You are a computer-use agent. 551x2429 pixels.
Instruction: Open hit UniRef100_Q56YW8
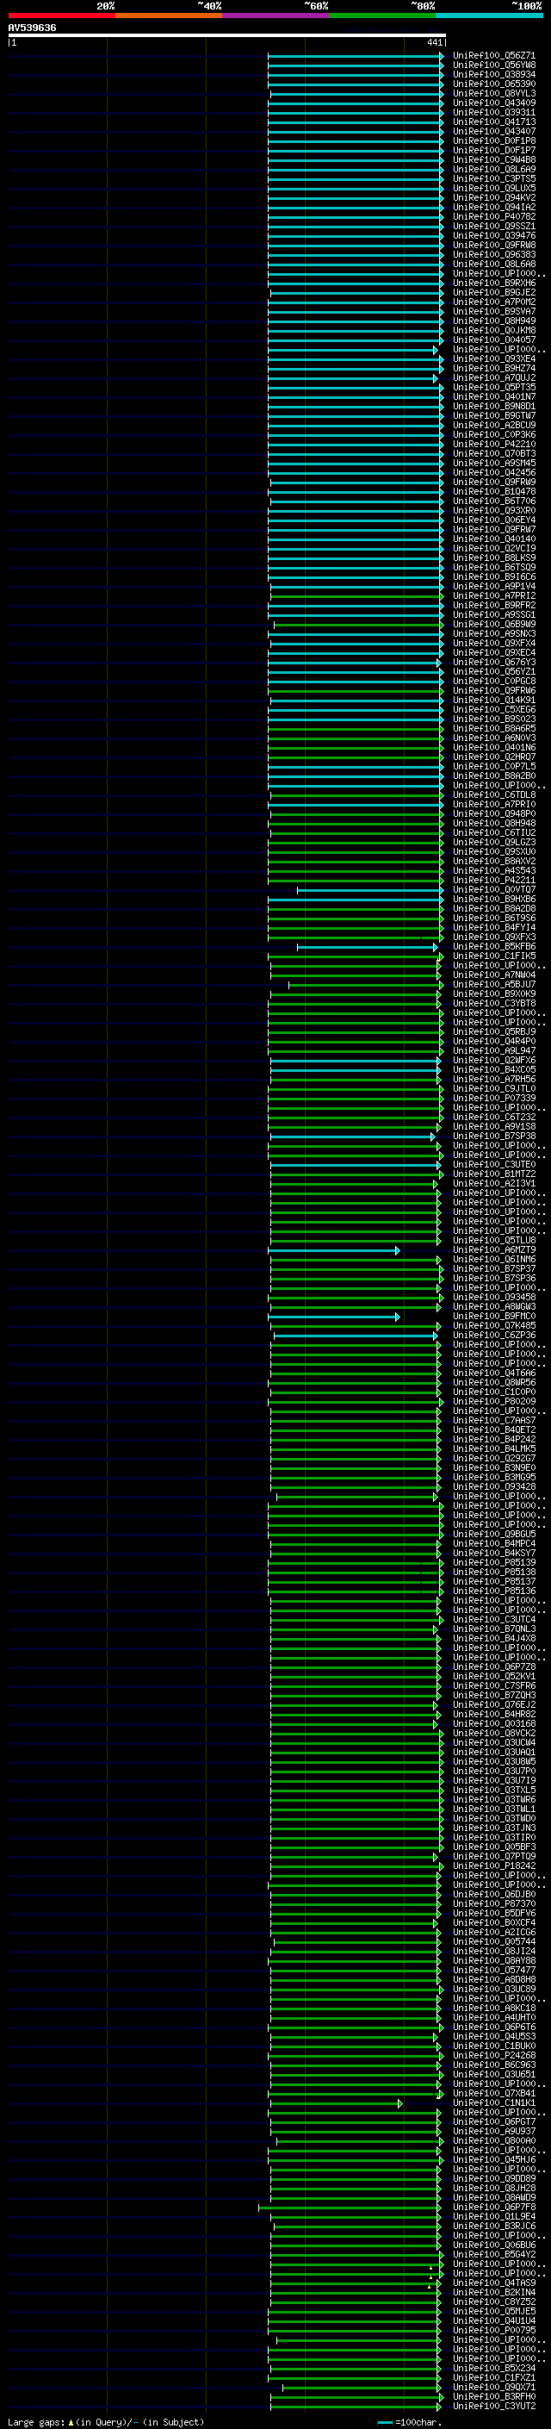coord(493,65)
